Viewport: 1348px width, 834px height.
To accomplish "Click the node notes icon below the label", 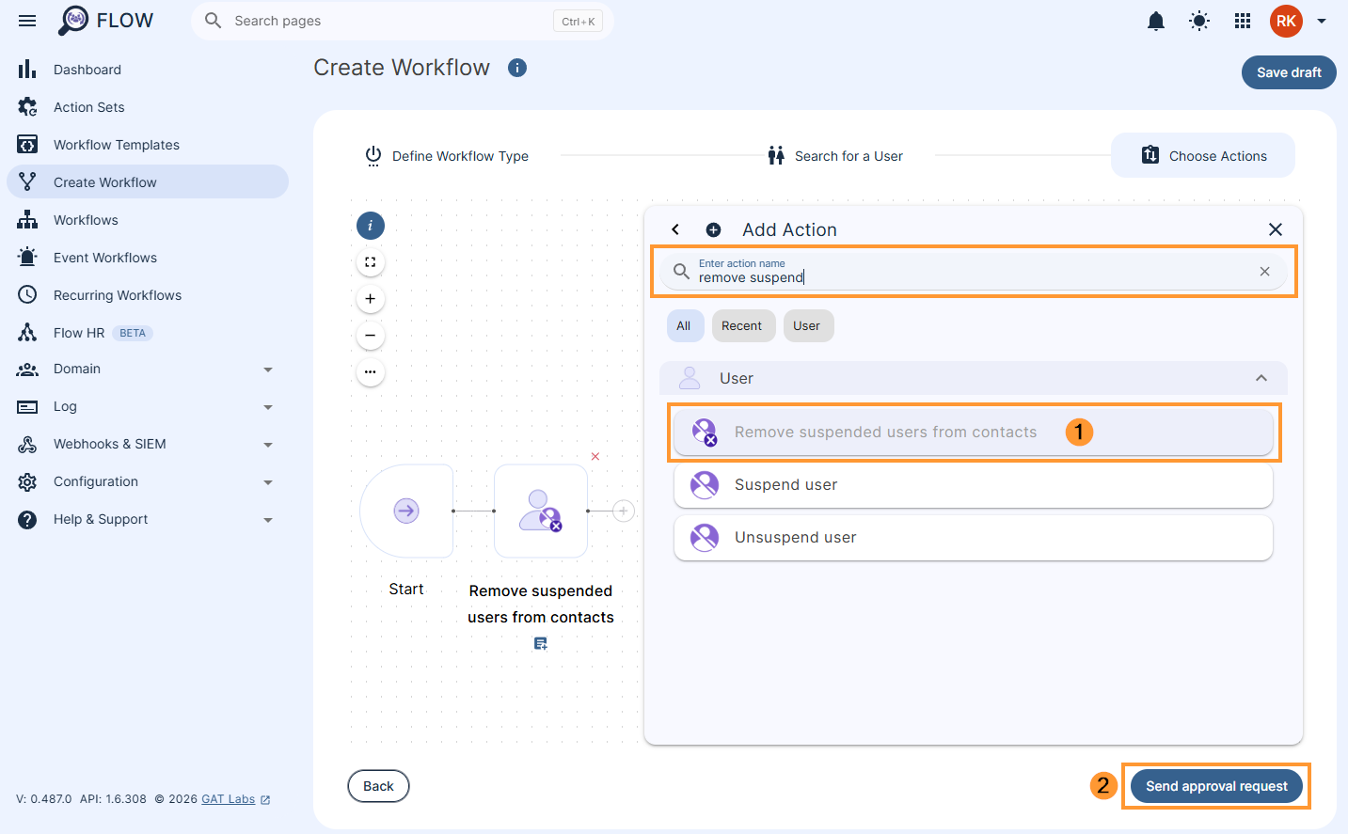I will (x=541, y=644).
